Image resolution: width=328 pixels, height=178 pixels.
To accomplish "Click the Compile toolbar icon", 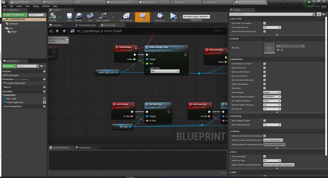I will click(x=53, y=17).
